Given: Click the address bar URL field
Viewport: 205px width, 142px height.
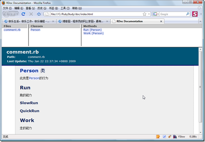Looking at the screenshot, I should pos(96,14).
